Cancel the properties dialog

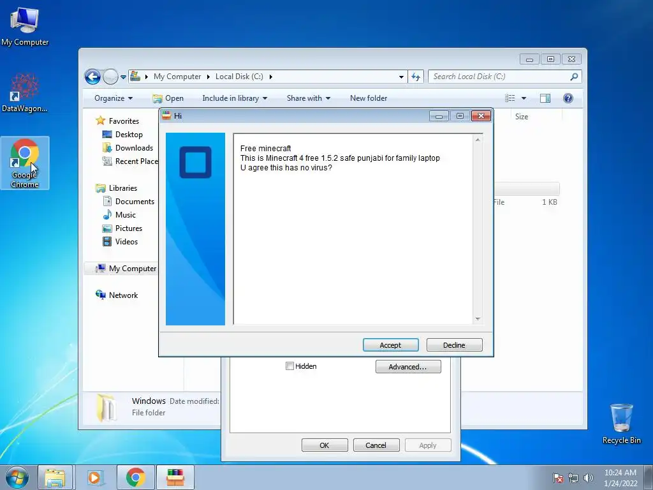click(x=376, y=445)
